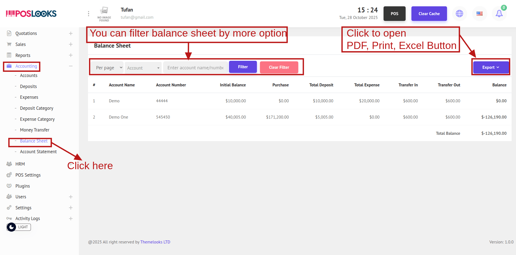Click the HRM people icon in sidebar

pyautogui.click(x=9, y=164)
